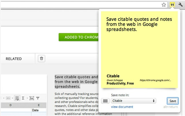
Task: Open the Sigma functions dropdown arrow
Action: (27, 98)
